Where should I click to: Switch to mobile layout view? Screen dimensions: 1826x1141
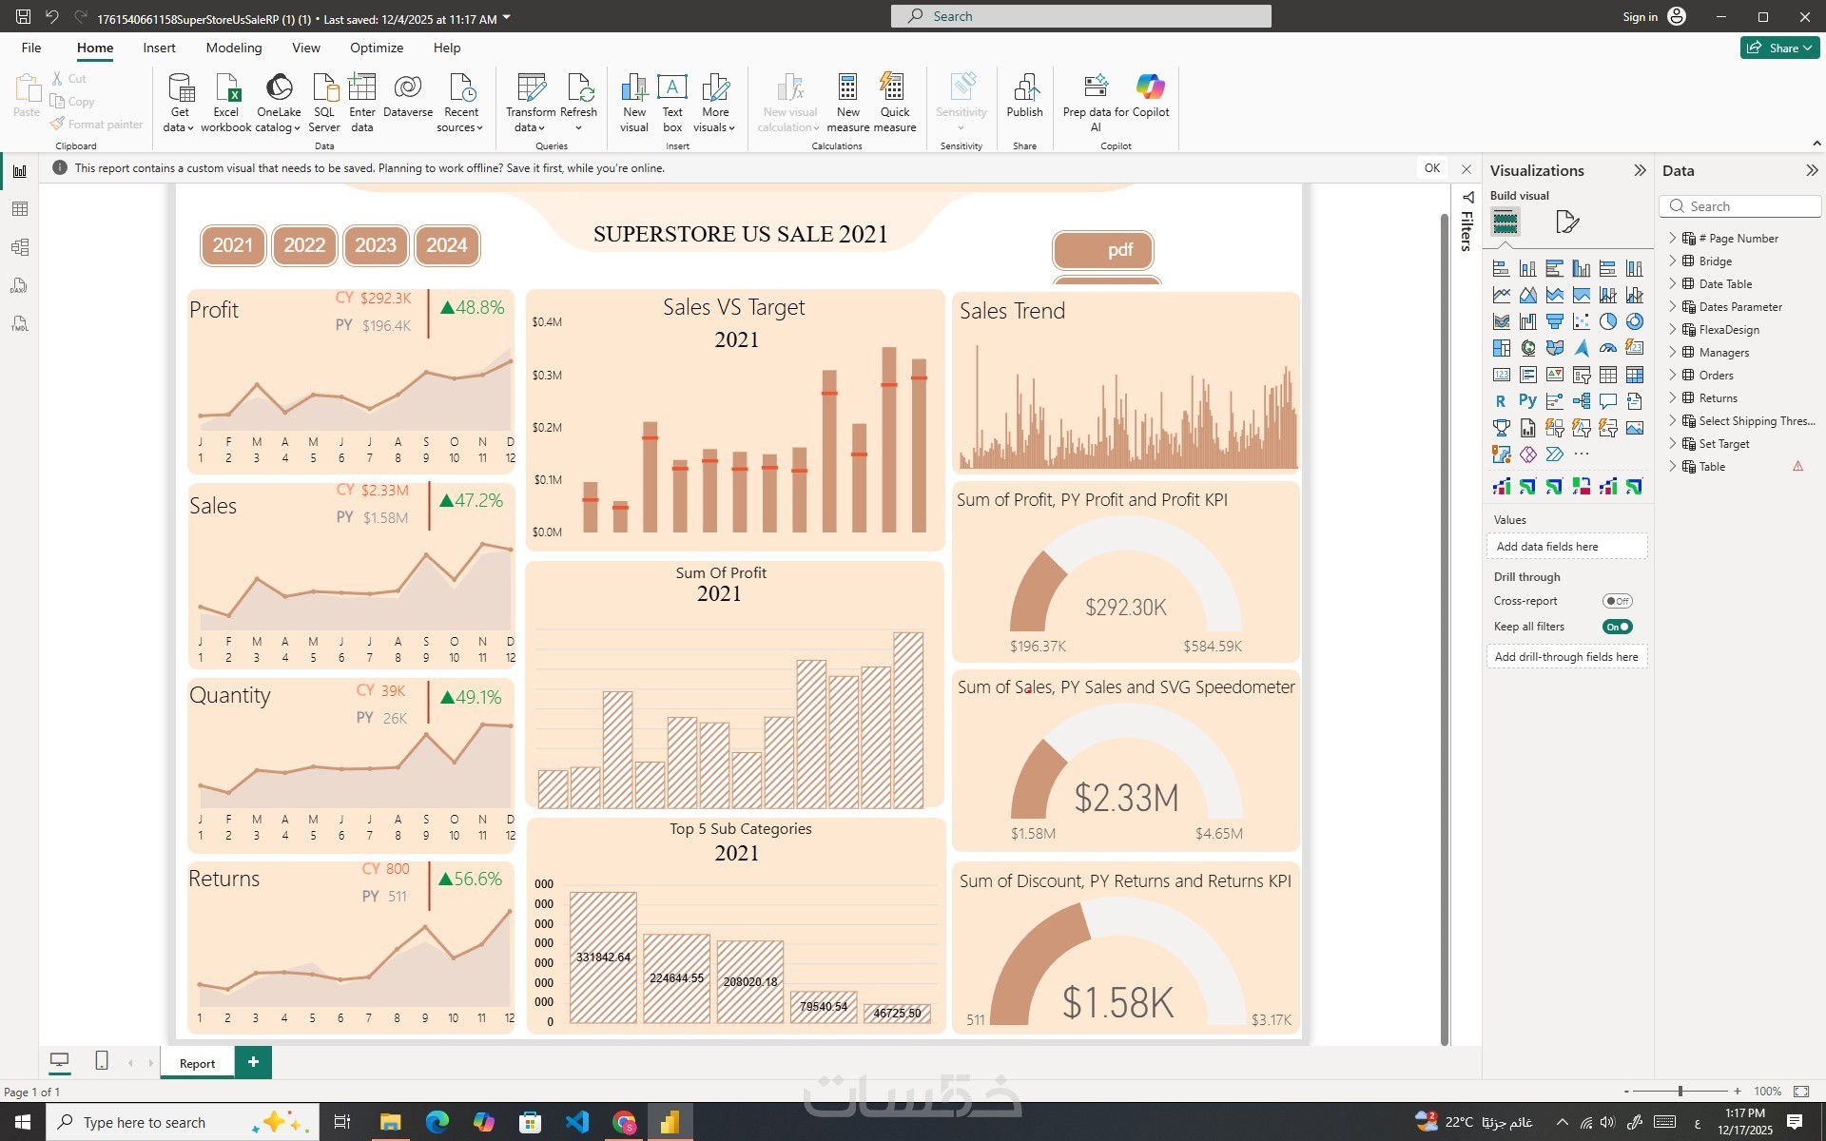(102, 1061)
